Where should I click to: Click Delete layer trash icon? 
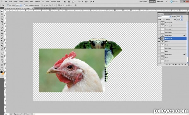click(185, 65)
